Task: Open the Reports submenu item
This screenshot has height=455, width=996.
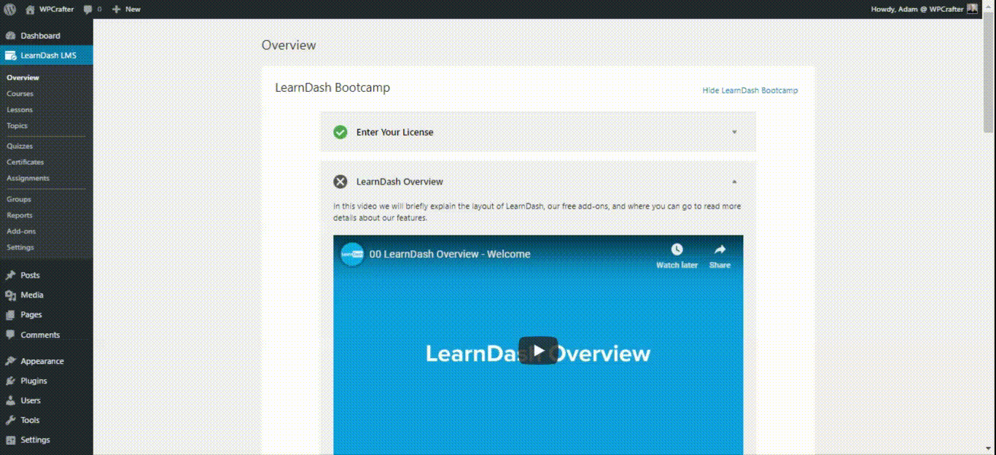Action: pyautogui.click(x=20, y=215)
